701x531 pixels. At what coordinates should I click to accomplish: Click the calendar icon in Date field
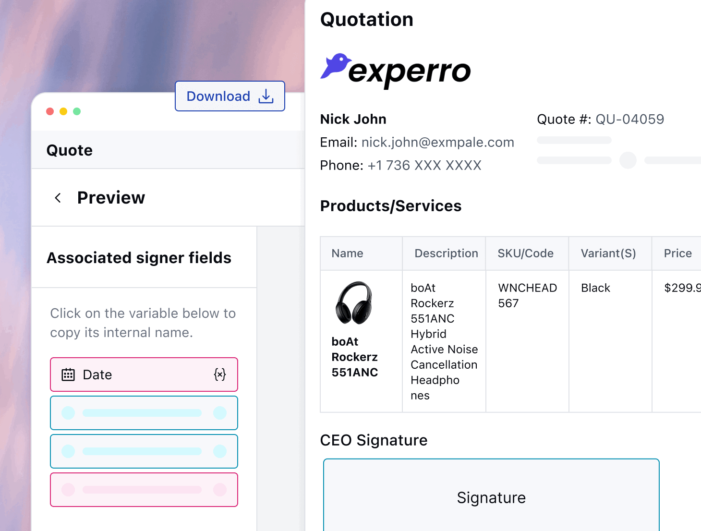(x=68, y=374)
